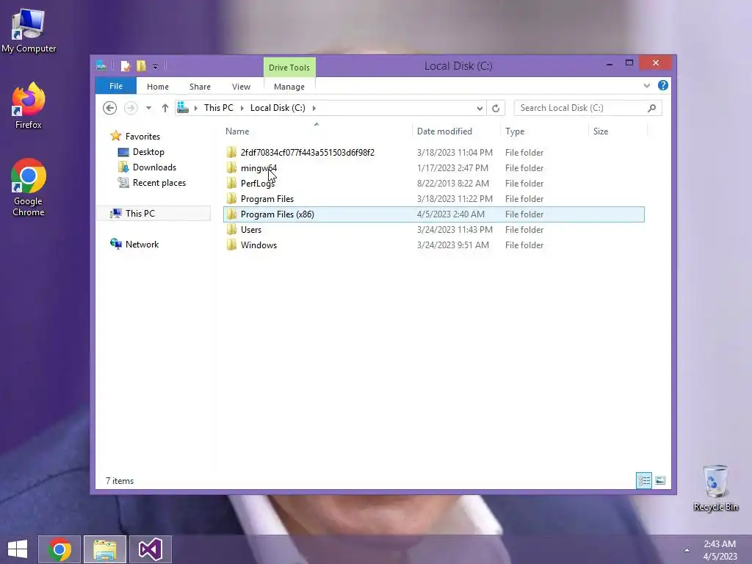Click the Windows folder's yellow folder icon

(231, 245)
